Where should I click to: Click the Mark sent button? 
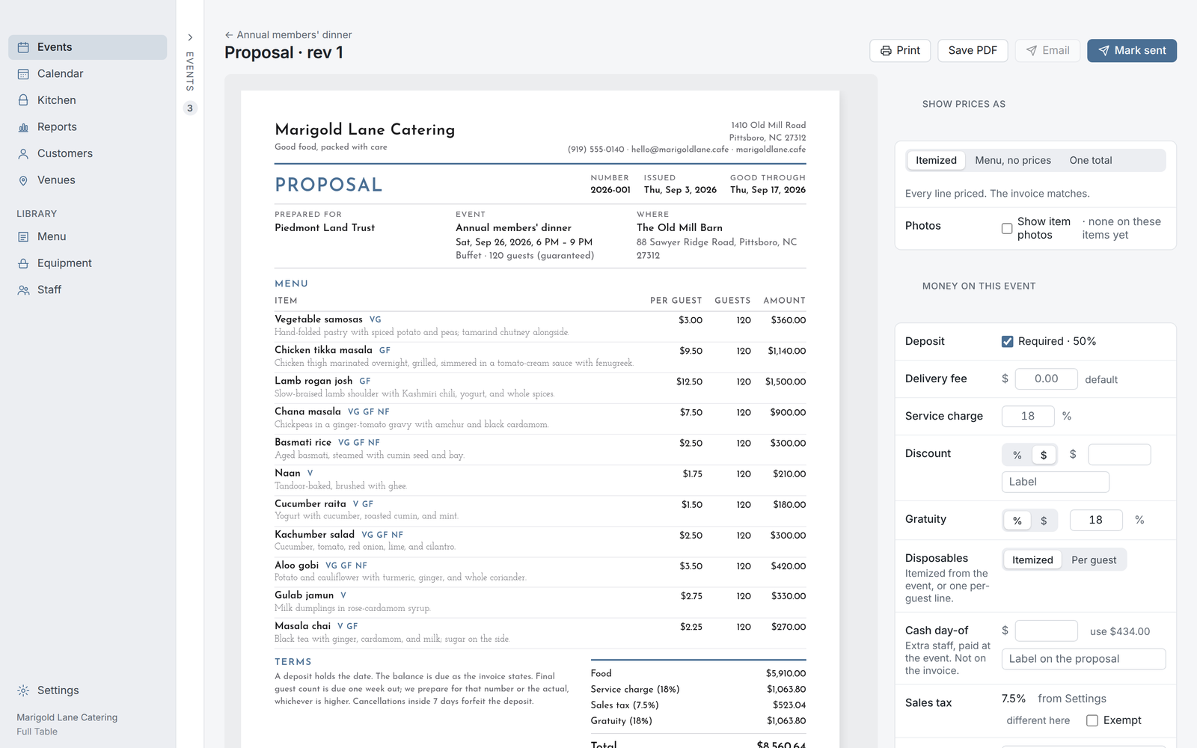point(1132,51)
